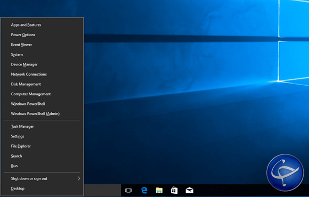Launch File Explorer from the menu
Screen dimensions: 309x197
(x=42, y=146)
